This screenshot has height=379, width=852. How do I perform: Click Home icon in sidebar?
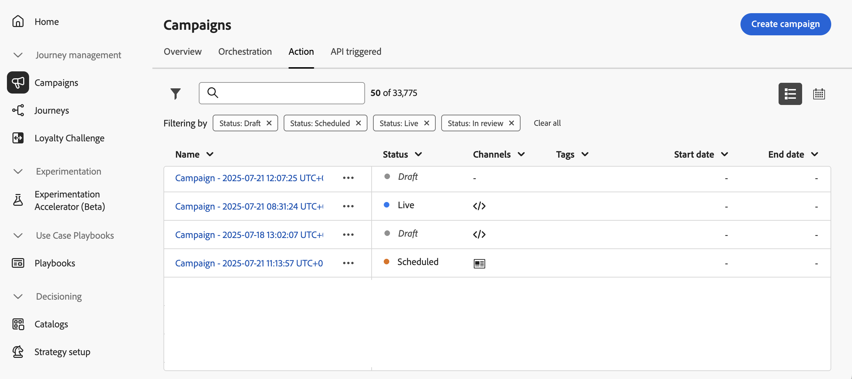(x=18, y=21)
